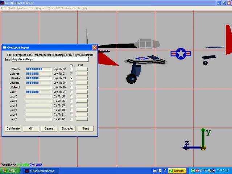Select Aux7 channel label Tx Ch 12
The image size is (232, 174).
pos(59,119)
